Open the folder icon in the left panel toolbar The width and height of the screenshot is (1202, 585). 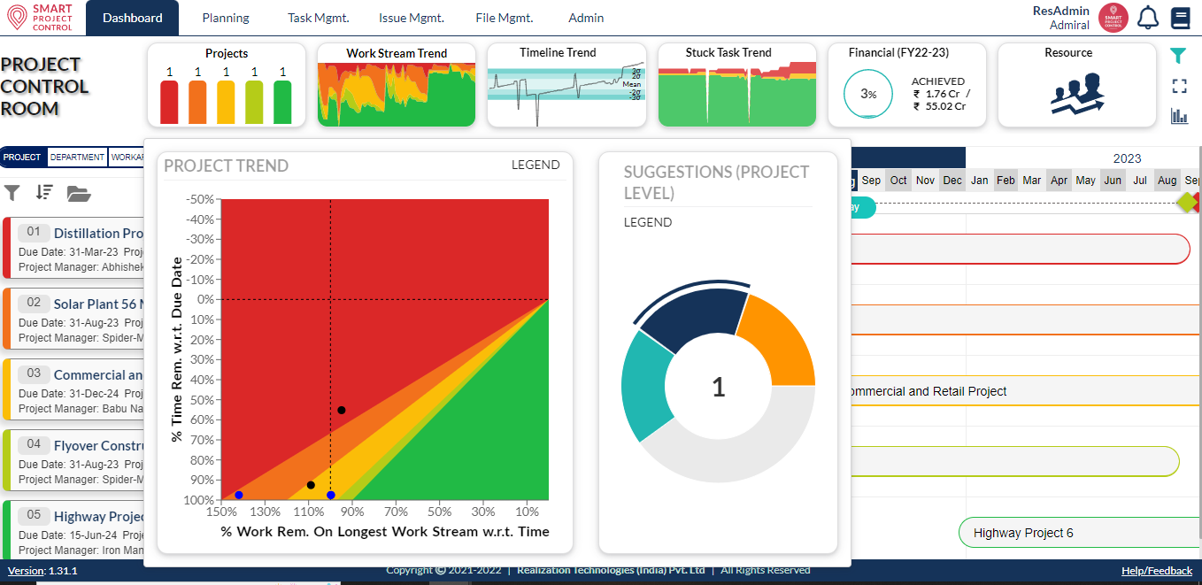tap(80, 194)
